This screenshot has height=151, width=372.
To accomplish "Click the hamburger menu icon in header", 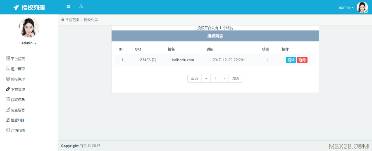I will [x=69, y=7].
